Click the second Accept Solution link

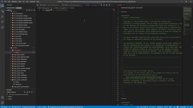(125, 103)
